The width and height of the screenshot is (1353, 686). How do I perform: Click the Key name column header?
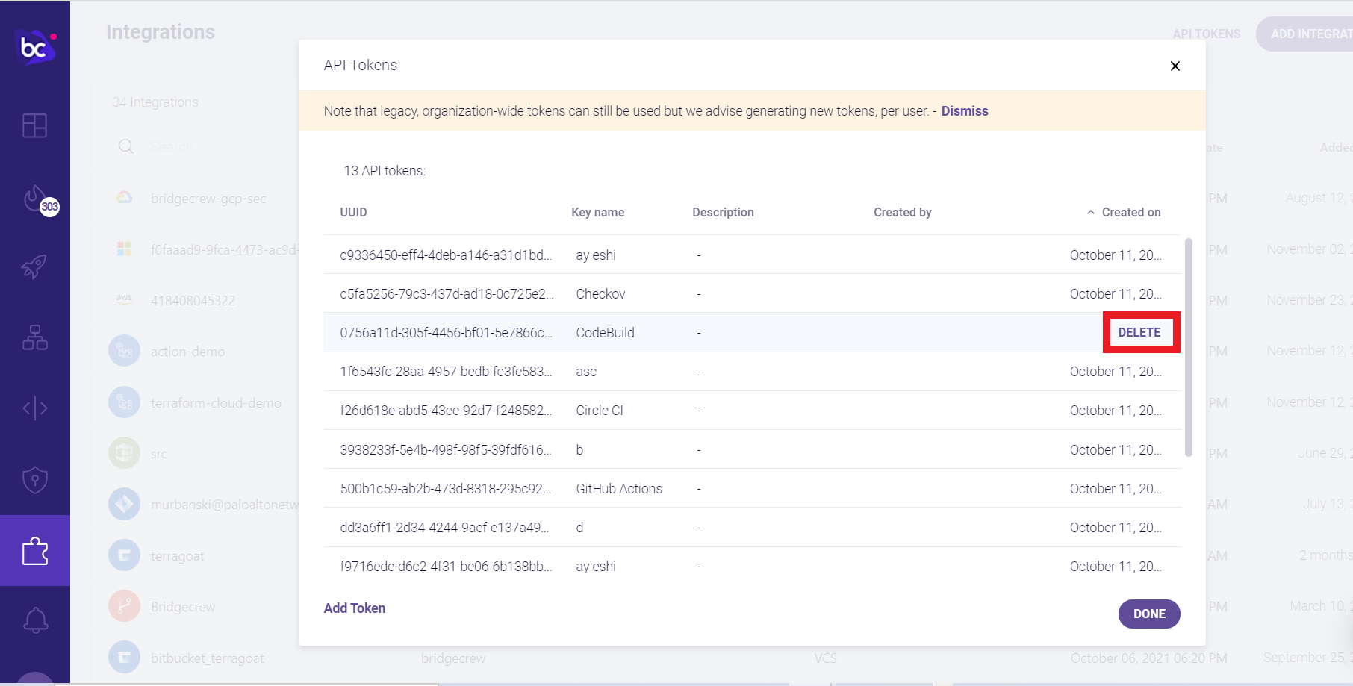(597, 213)
